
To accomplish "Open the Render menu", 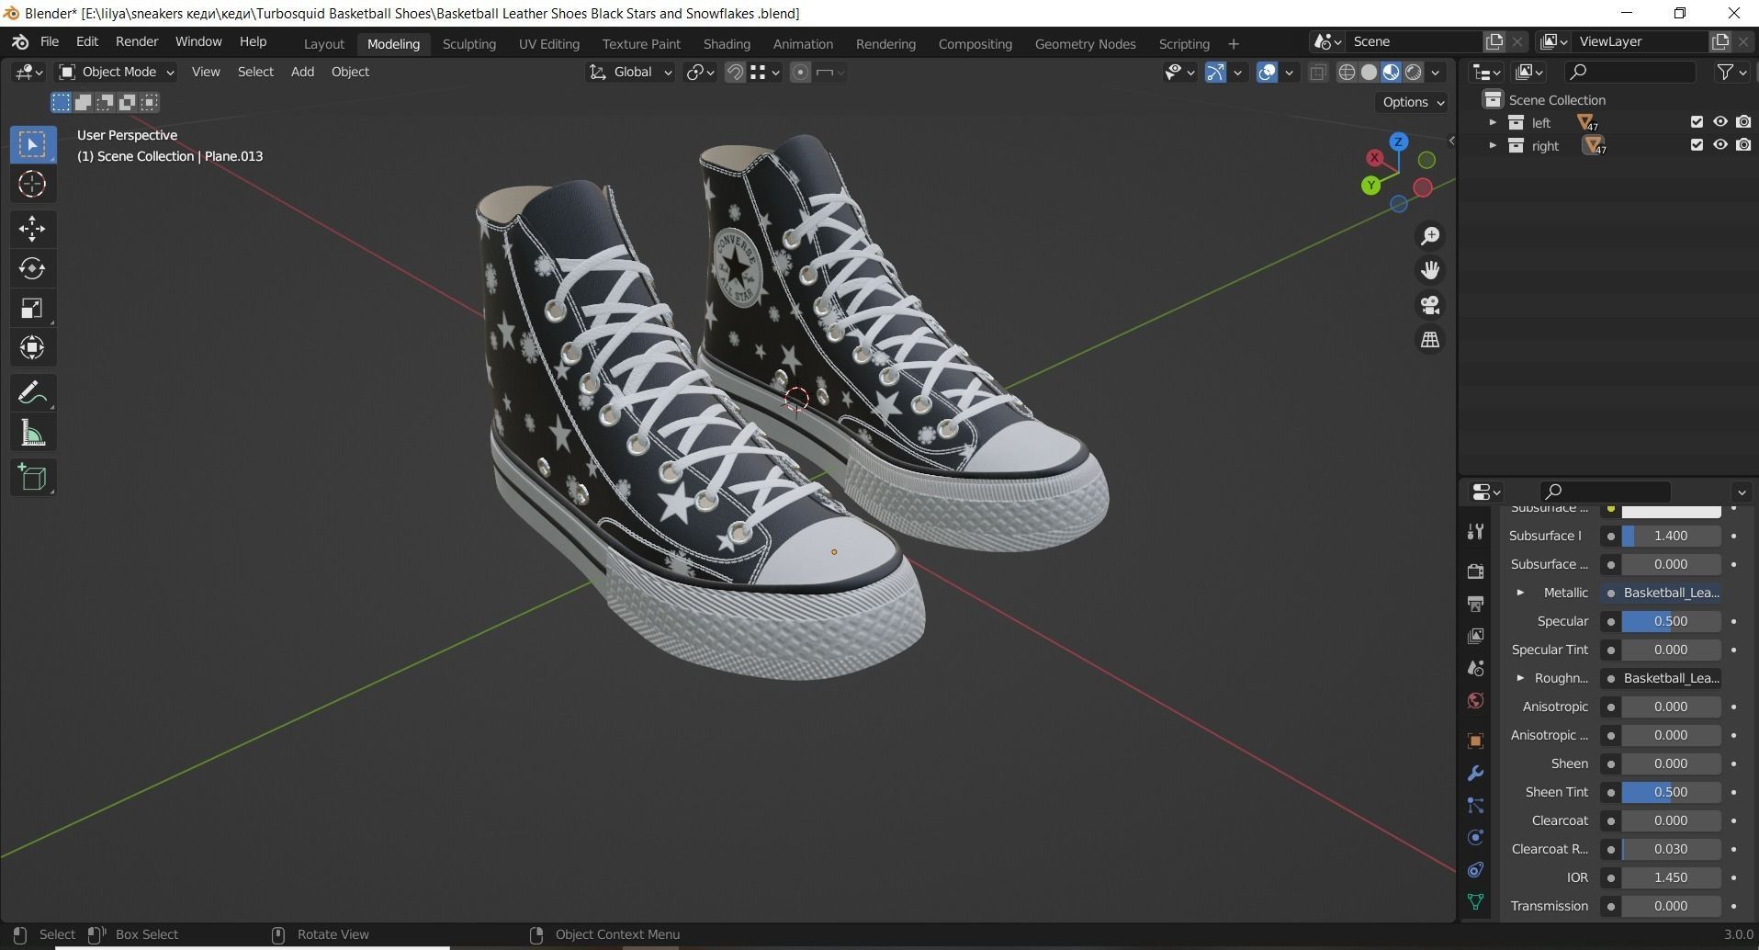I will pyautogui.click(x=137, y=42).
